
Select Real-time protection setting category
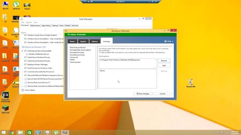point(78,48)
